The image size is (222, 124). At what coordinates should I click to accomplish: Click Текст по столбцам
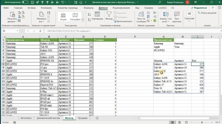click(141, 17)
